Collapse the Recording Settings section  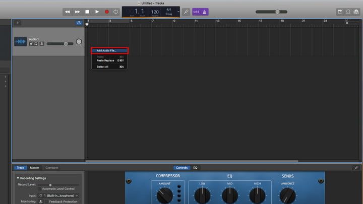(x=19, y=178)
